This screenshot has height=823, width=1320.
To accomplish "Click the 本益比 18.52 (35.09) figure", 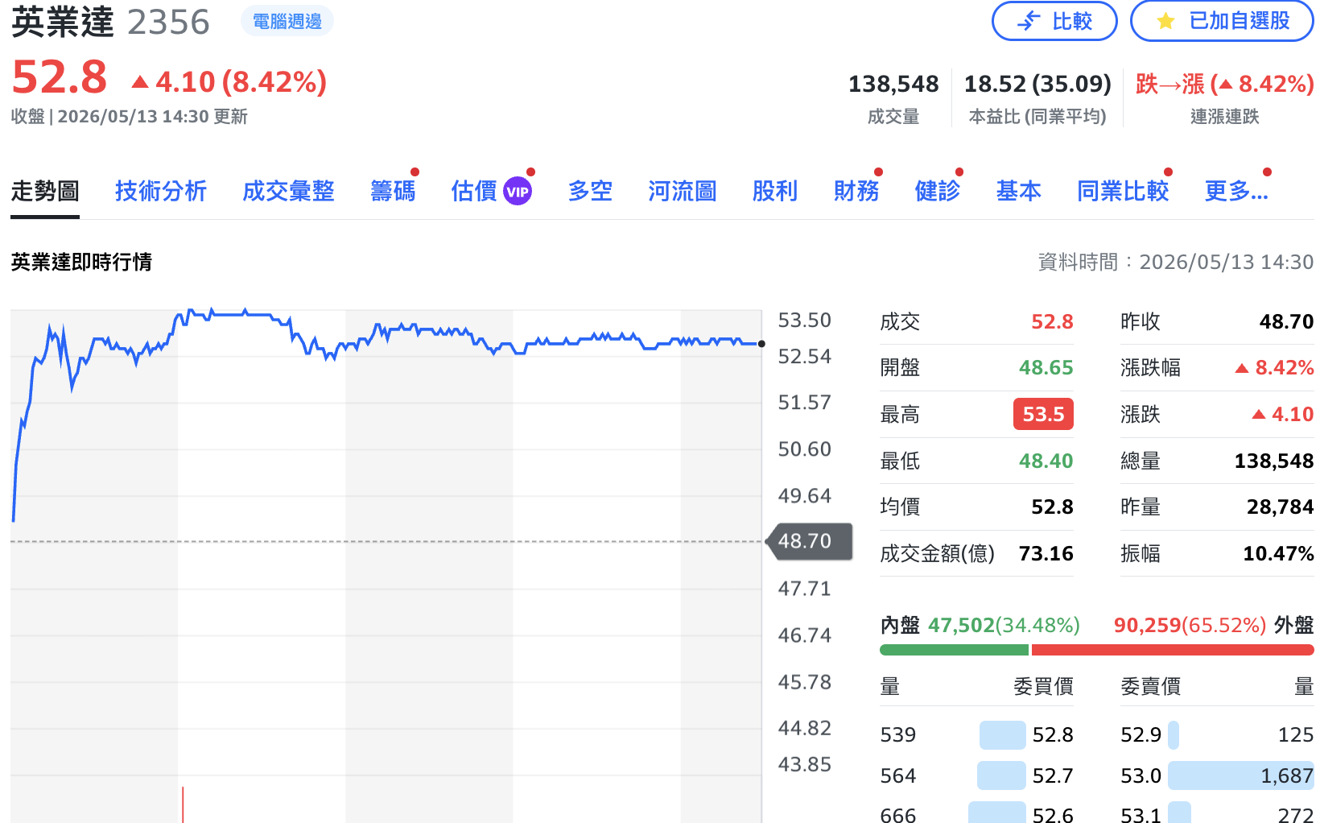I will pyautogui.click(x=1037, y=84).
